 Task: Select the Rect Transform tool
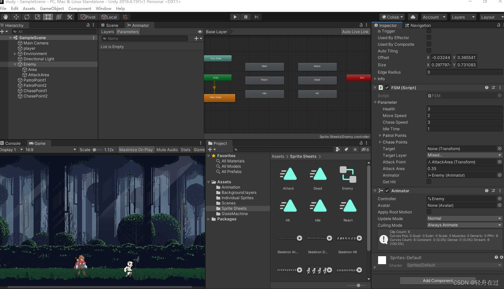pyautogui.click(x=48, y=17)
